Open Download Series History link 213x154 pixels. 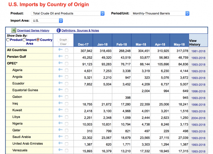pyautogui.click(x=33, y=31)
